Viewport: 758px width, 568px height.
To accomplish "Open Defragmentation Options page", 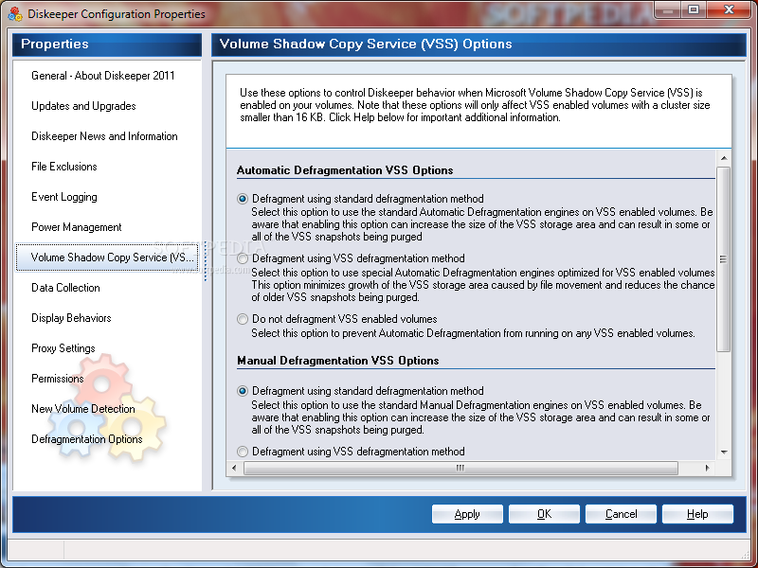I will 87,439.
